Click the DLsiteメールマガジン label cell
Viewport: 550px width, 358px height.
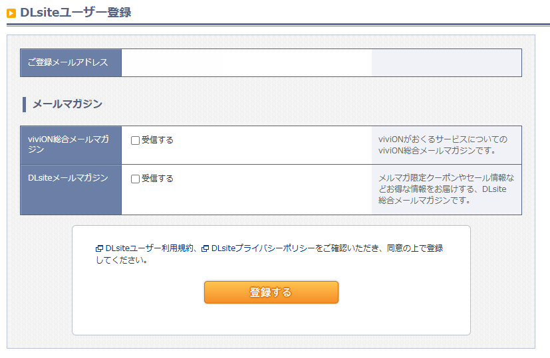pos(71,189)
